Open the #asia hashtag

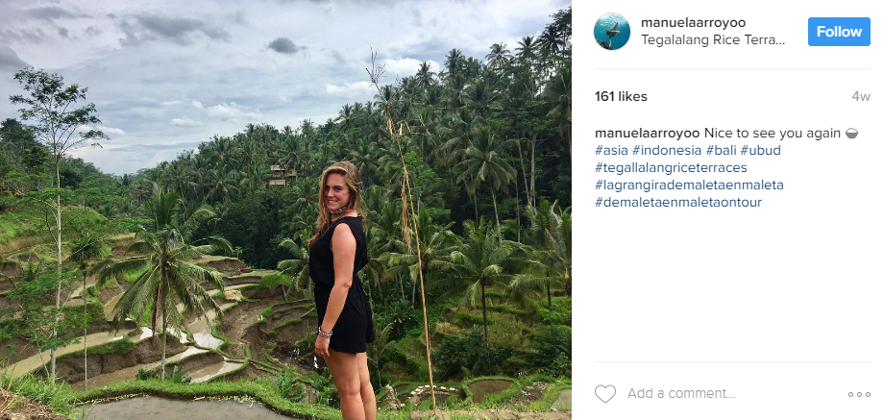[612, 150]
